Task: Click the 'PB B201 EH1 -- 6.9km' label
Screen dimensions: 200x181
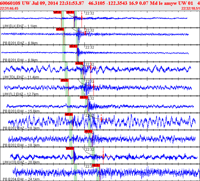Action: coord(20,60)
